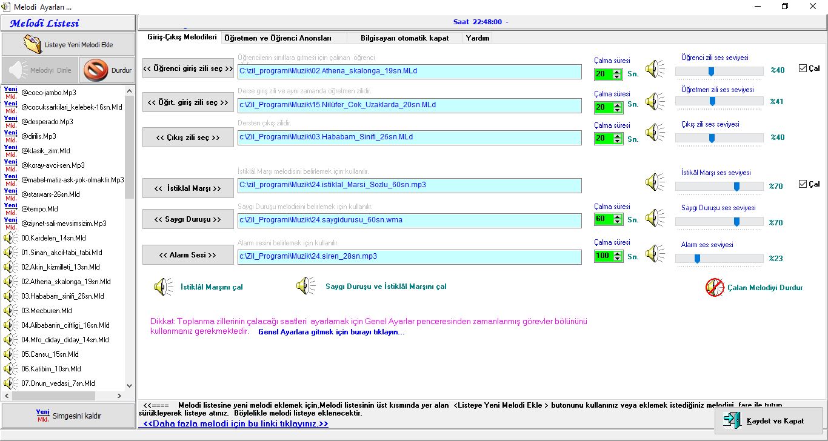Click the Saygı Duruşu select button

188,219
